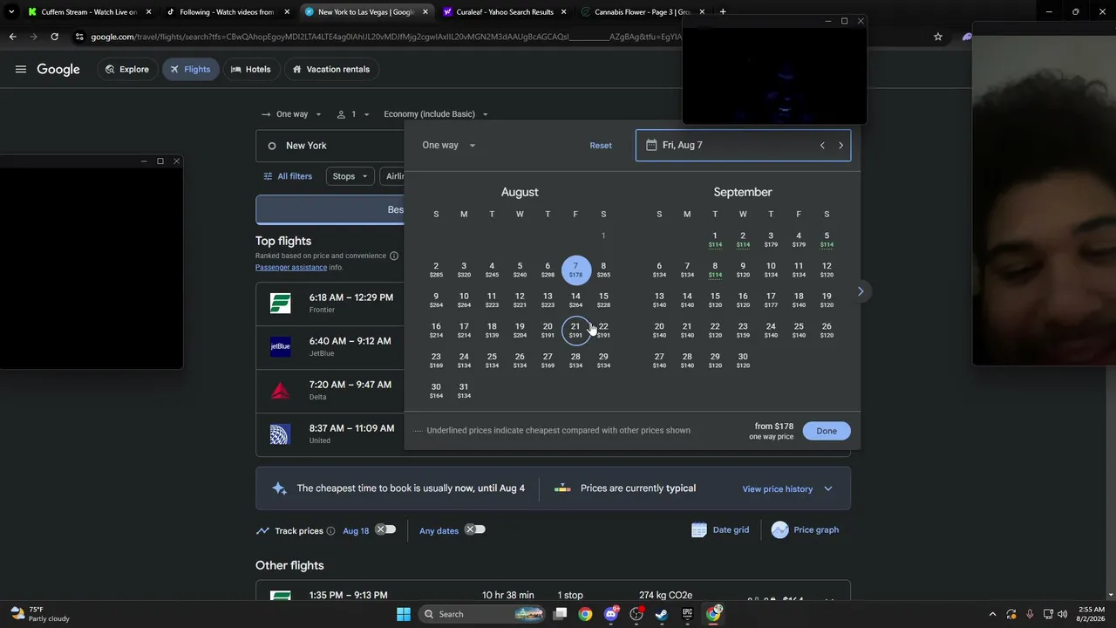Open the Passenger assistance link
This screenshot has height=628, width=1116.
[291, 268]
